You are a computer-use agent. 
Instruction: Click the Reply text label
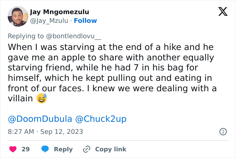(x=63, y=149)
